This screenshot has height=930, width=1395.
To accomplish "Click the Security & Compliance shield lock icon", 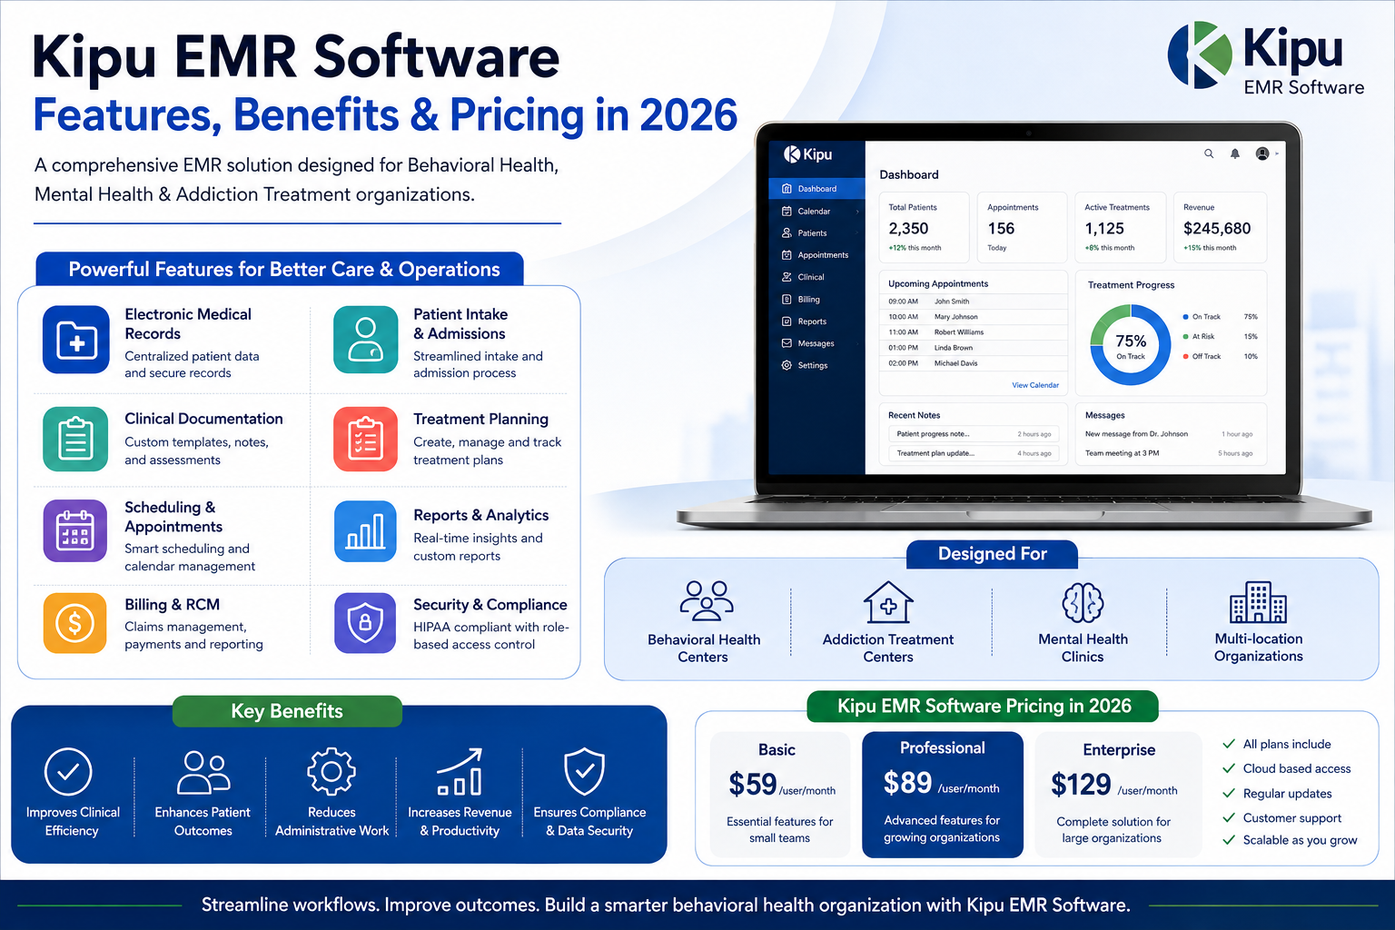I will pos(366,623).
